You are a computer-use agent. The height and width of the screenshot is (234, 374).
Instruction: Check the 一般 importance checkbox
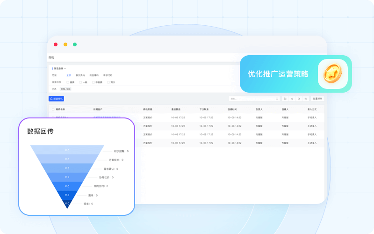(x=80, y=82)
